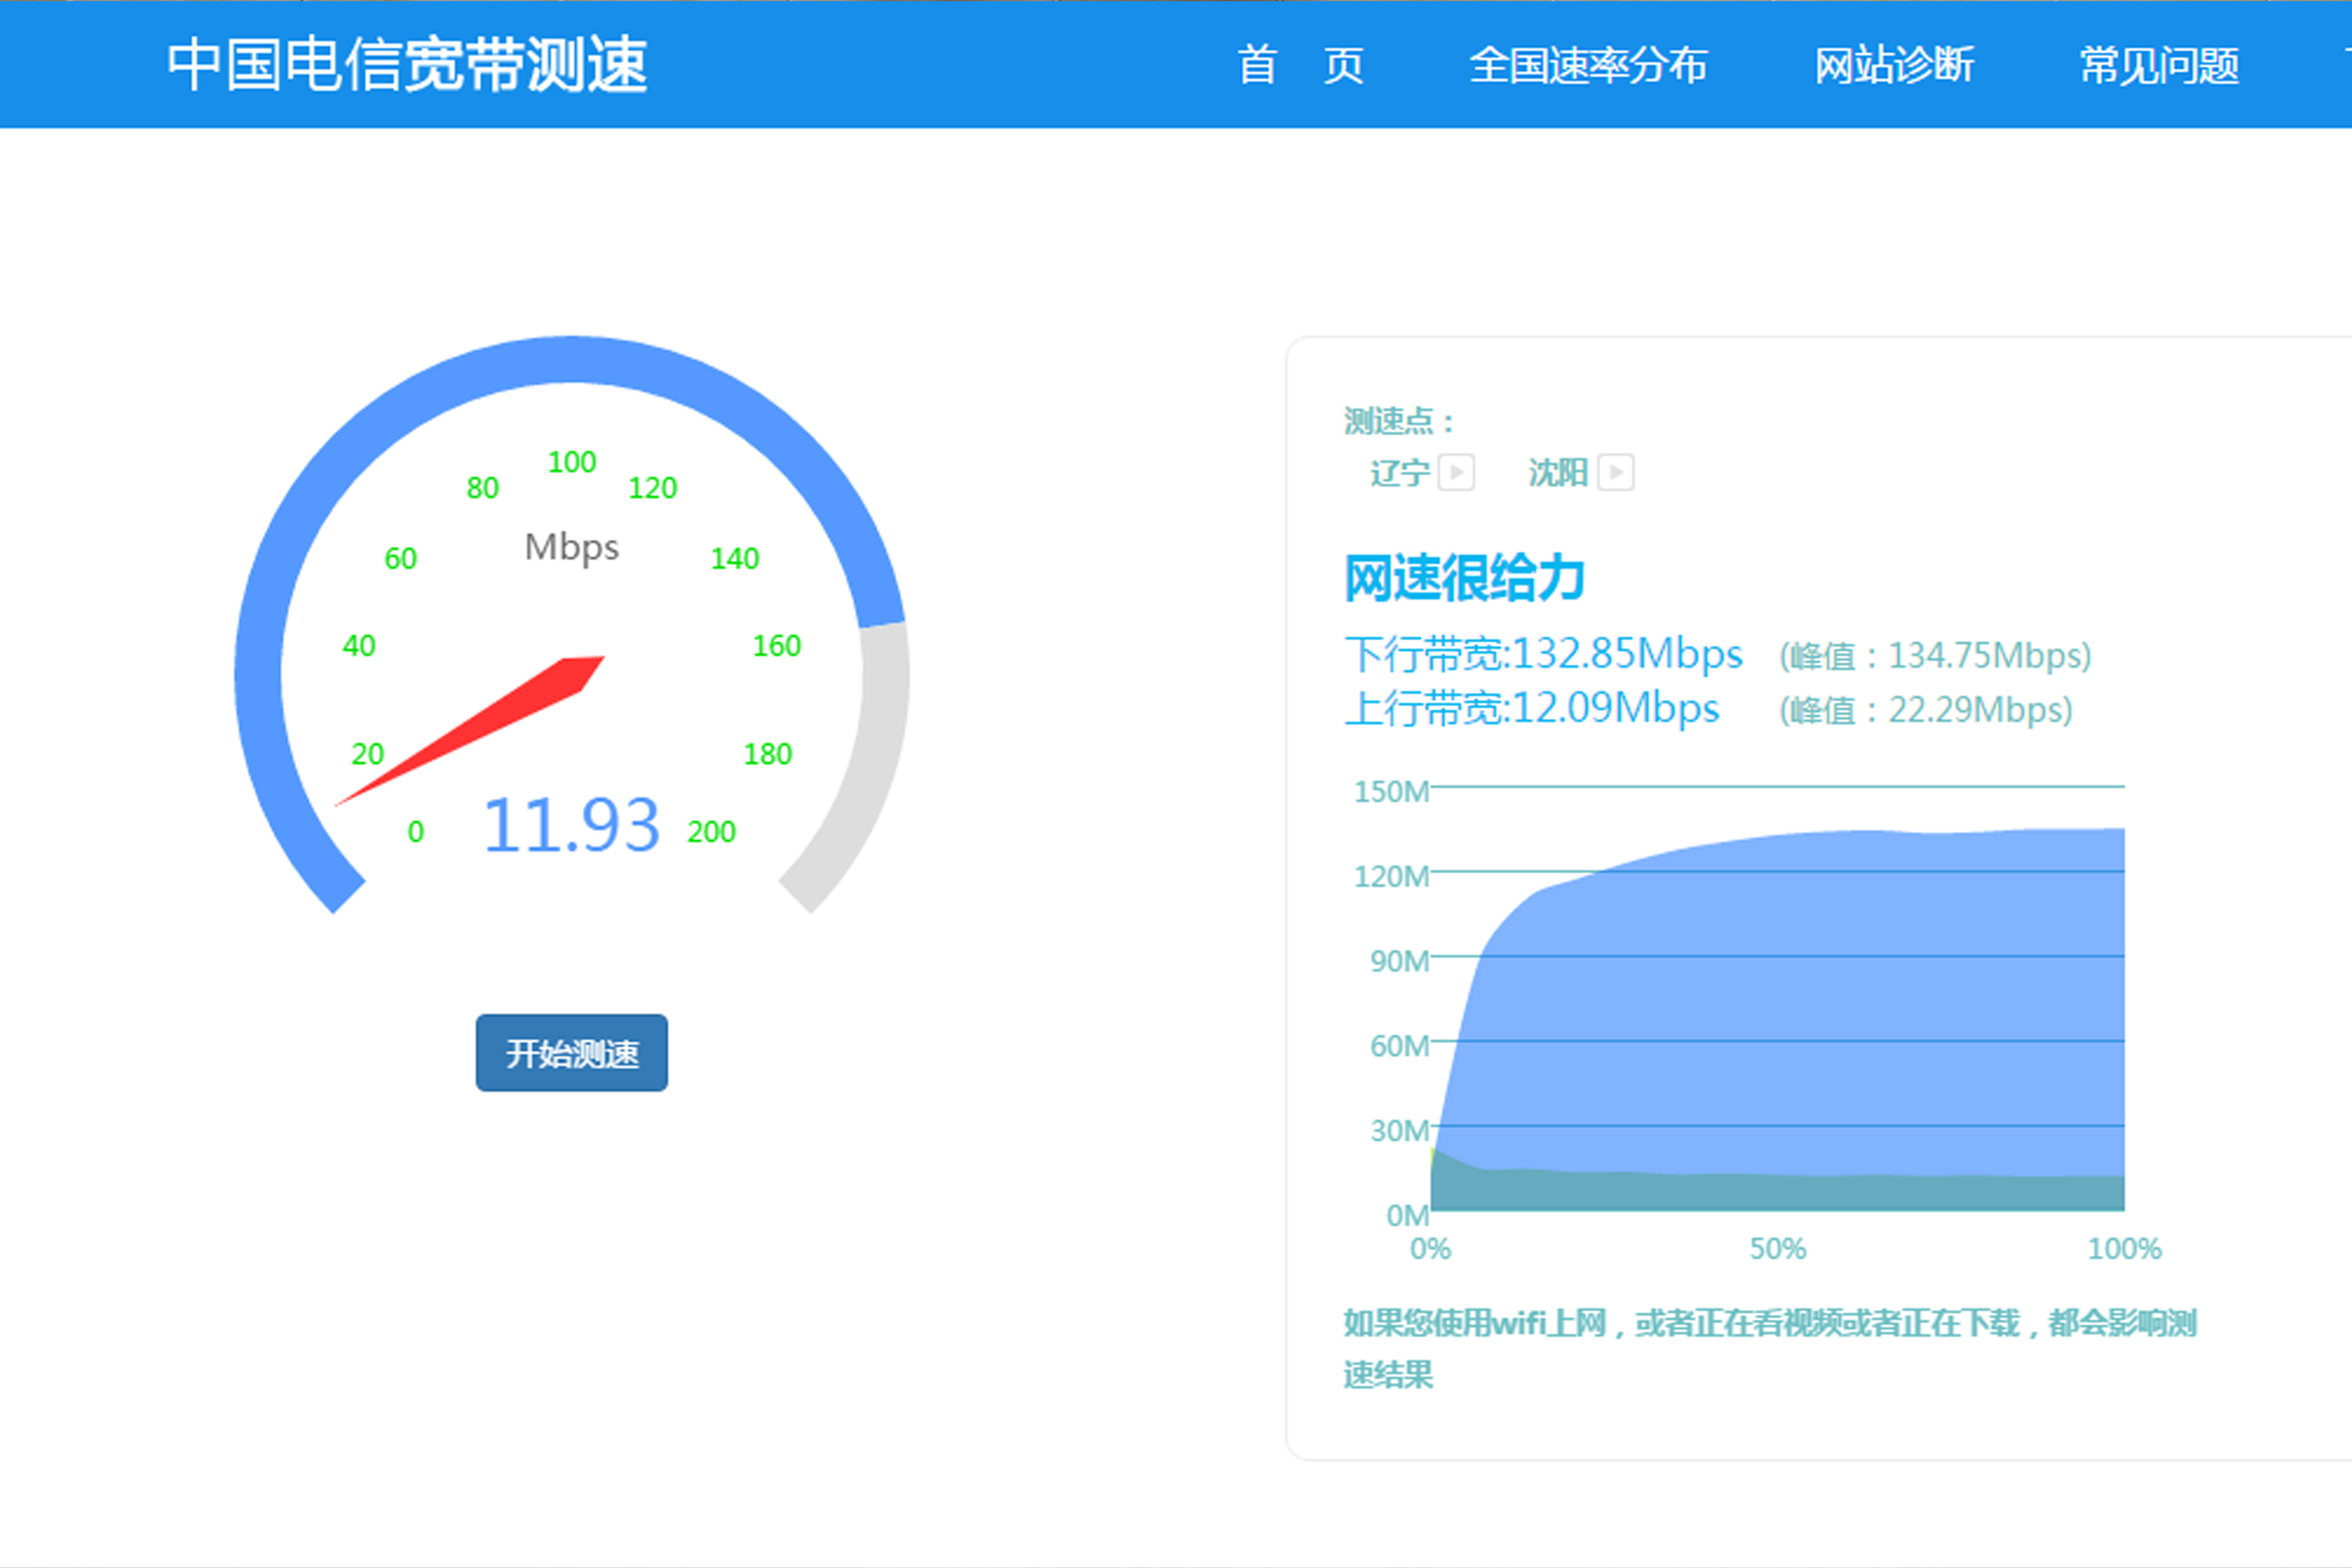Viewport: 2352px width, 1568px height.
Task: Click the 11.93 speed reading on gauge
Action: click(x=571, y=826)
